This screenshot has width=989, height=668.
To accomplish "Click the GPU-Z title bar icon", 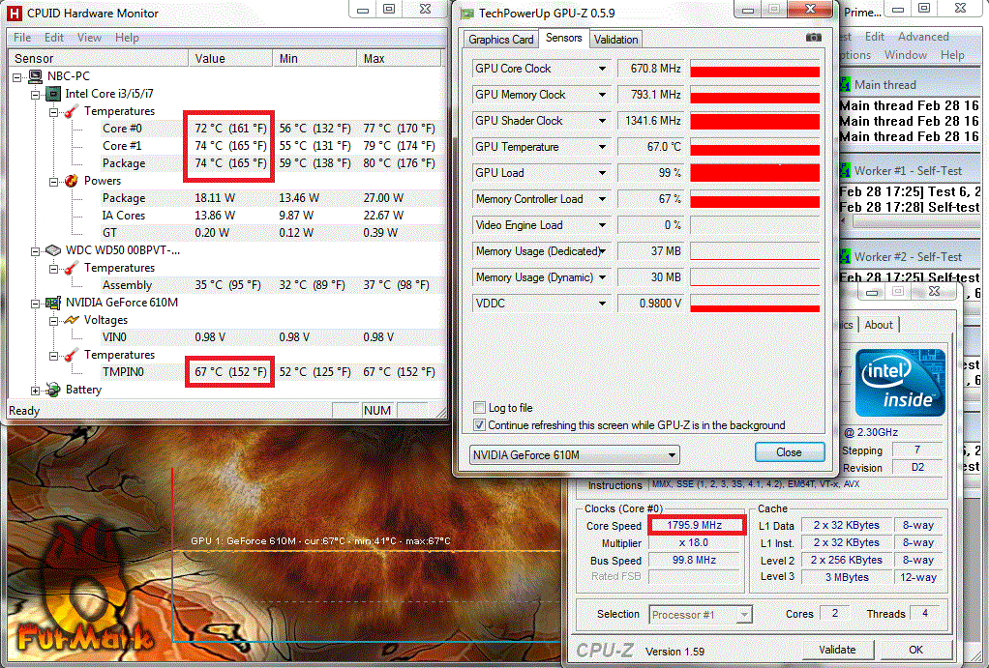I will pyautogui.click(x=466, y=14).
